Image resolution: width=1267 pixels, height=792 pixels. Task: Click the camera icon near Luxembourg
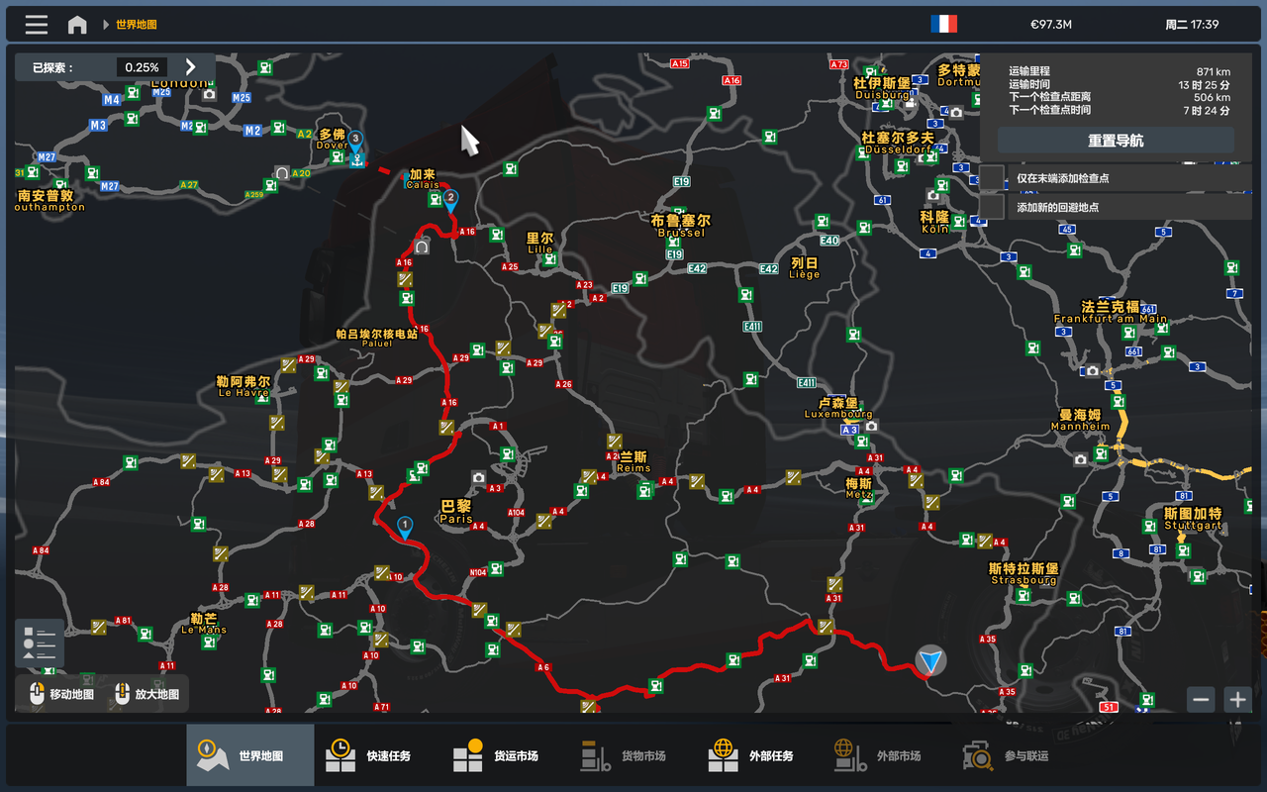point(871,427)
